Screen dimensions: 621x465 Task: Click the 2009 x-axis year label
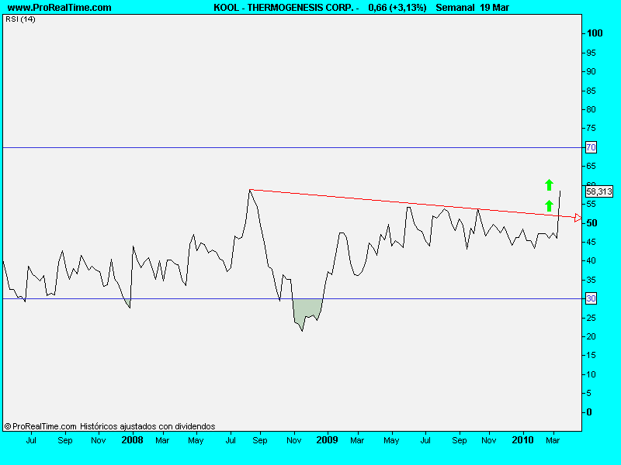point(327,439)
